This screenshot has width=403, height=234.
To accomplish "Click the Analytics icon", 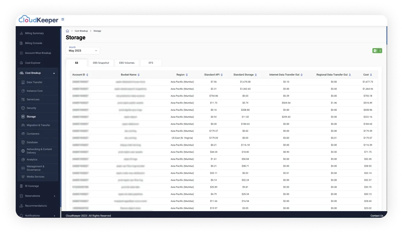I will click(23, 160).
